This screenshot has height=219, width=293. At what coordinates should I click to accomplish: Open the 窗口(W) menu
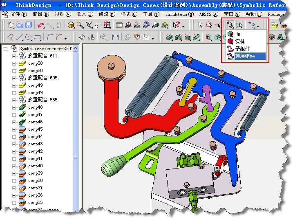(232, 14)
